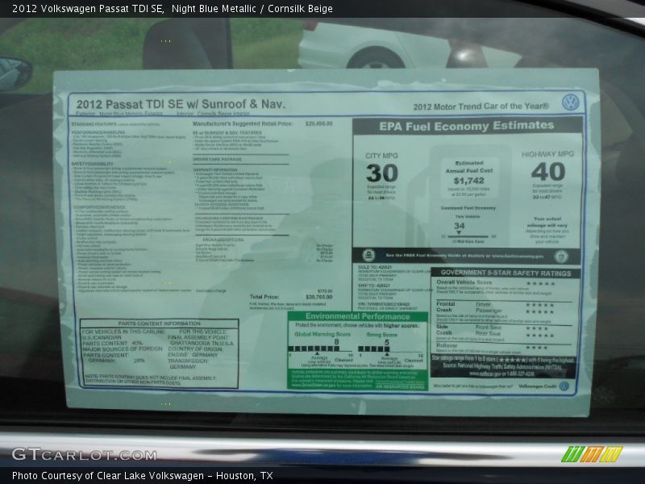Click the combined fuel economy 34 MPG scale
645x484 pixels.
coord(460,236)
